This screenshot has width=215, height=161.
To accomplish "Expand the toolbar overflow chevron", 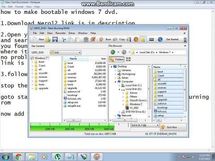I will coord(185,40).
